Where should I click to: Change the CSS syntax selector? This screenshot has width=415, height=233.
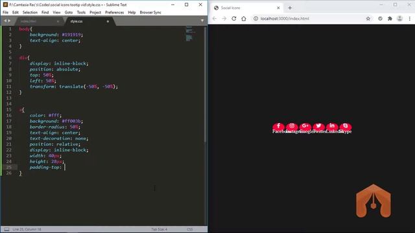coord(190,229)
